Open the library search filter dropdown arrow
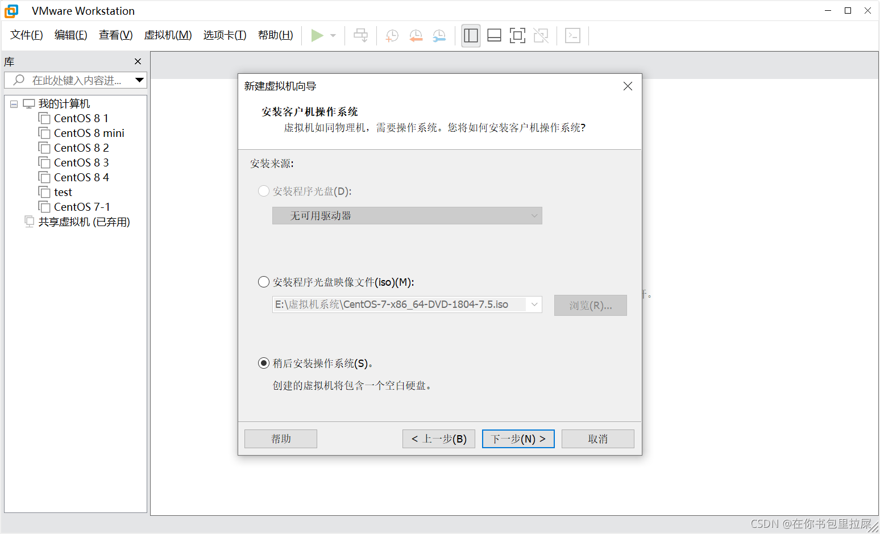 [139, 80]
